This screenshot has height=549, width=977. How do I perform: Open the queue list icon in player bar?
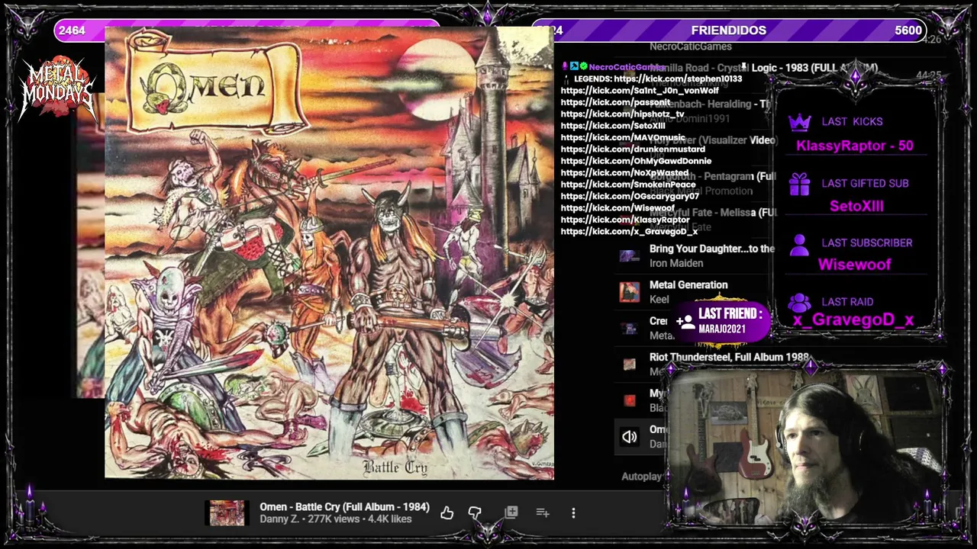tap(543, 513)
